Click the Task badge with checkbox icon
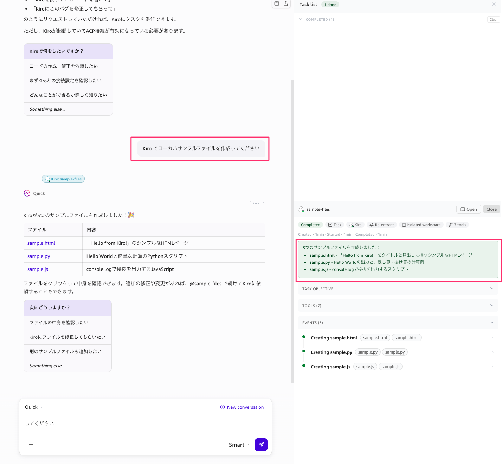 click(335, 225)
